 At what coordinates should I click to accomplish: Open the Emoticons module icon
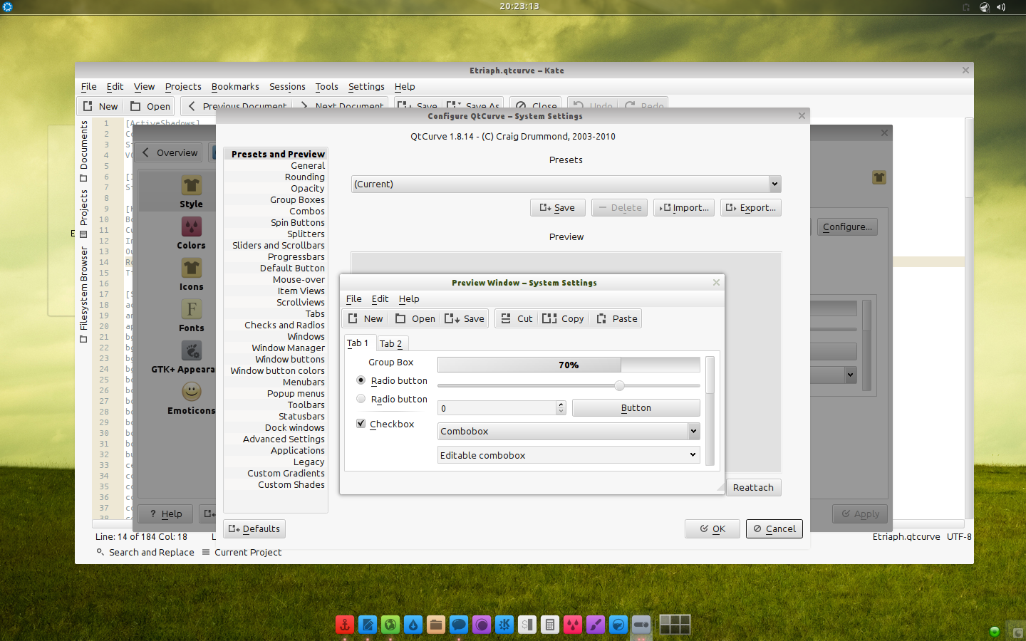point(191,398)
